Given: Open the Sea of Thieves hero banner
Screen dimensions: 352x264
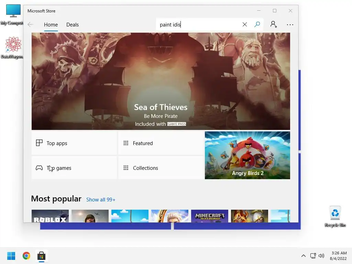Looking at the screenshot, I should click(x=161, y=81).
